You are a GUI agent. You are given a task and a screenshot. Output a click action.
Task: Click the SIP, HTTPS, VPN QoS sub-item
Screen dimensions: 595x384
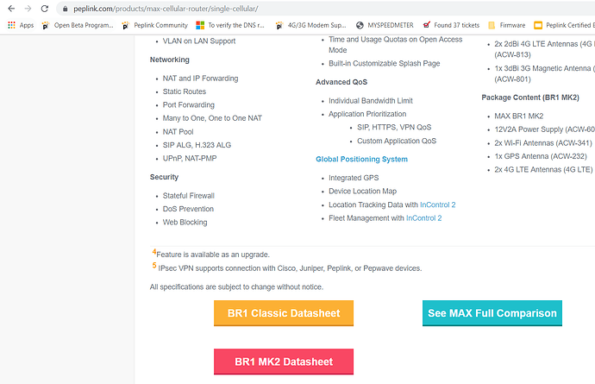(x=394, y=127)
